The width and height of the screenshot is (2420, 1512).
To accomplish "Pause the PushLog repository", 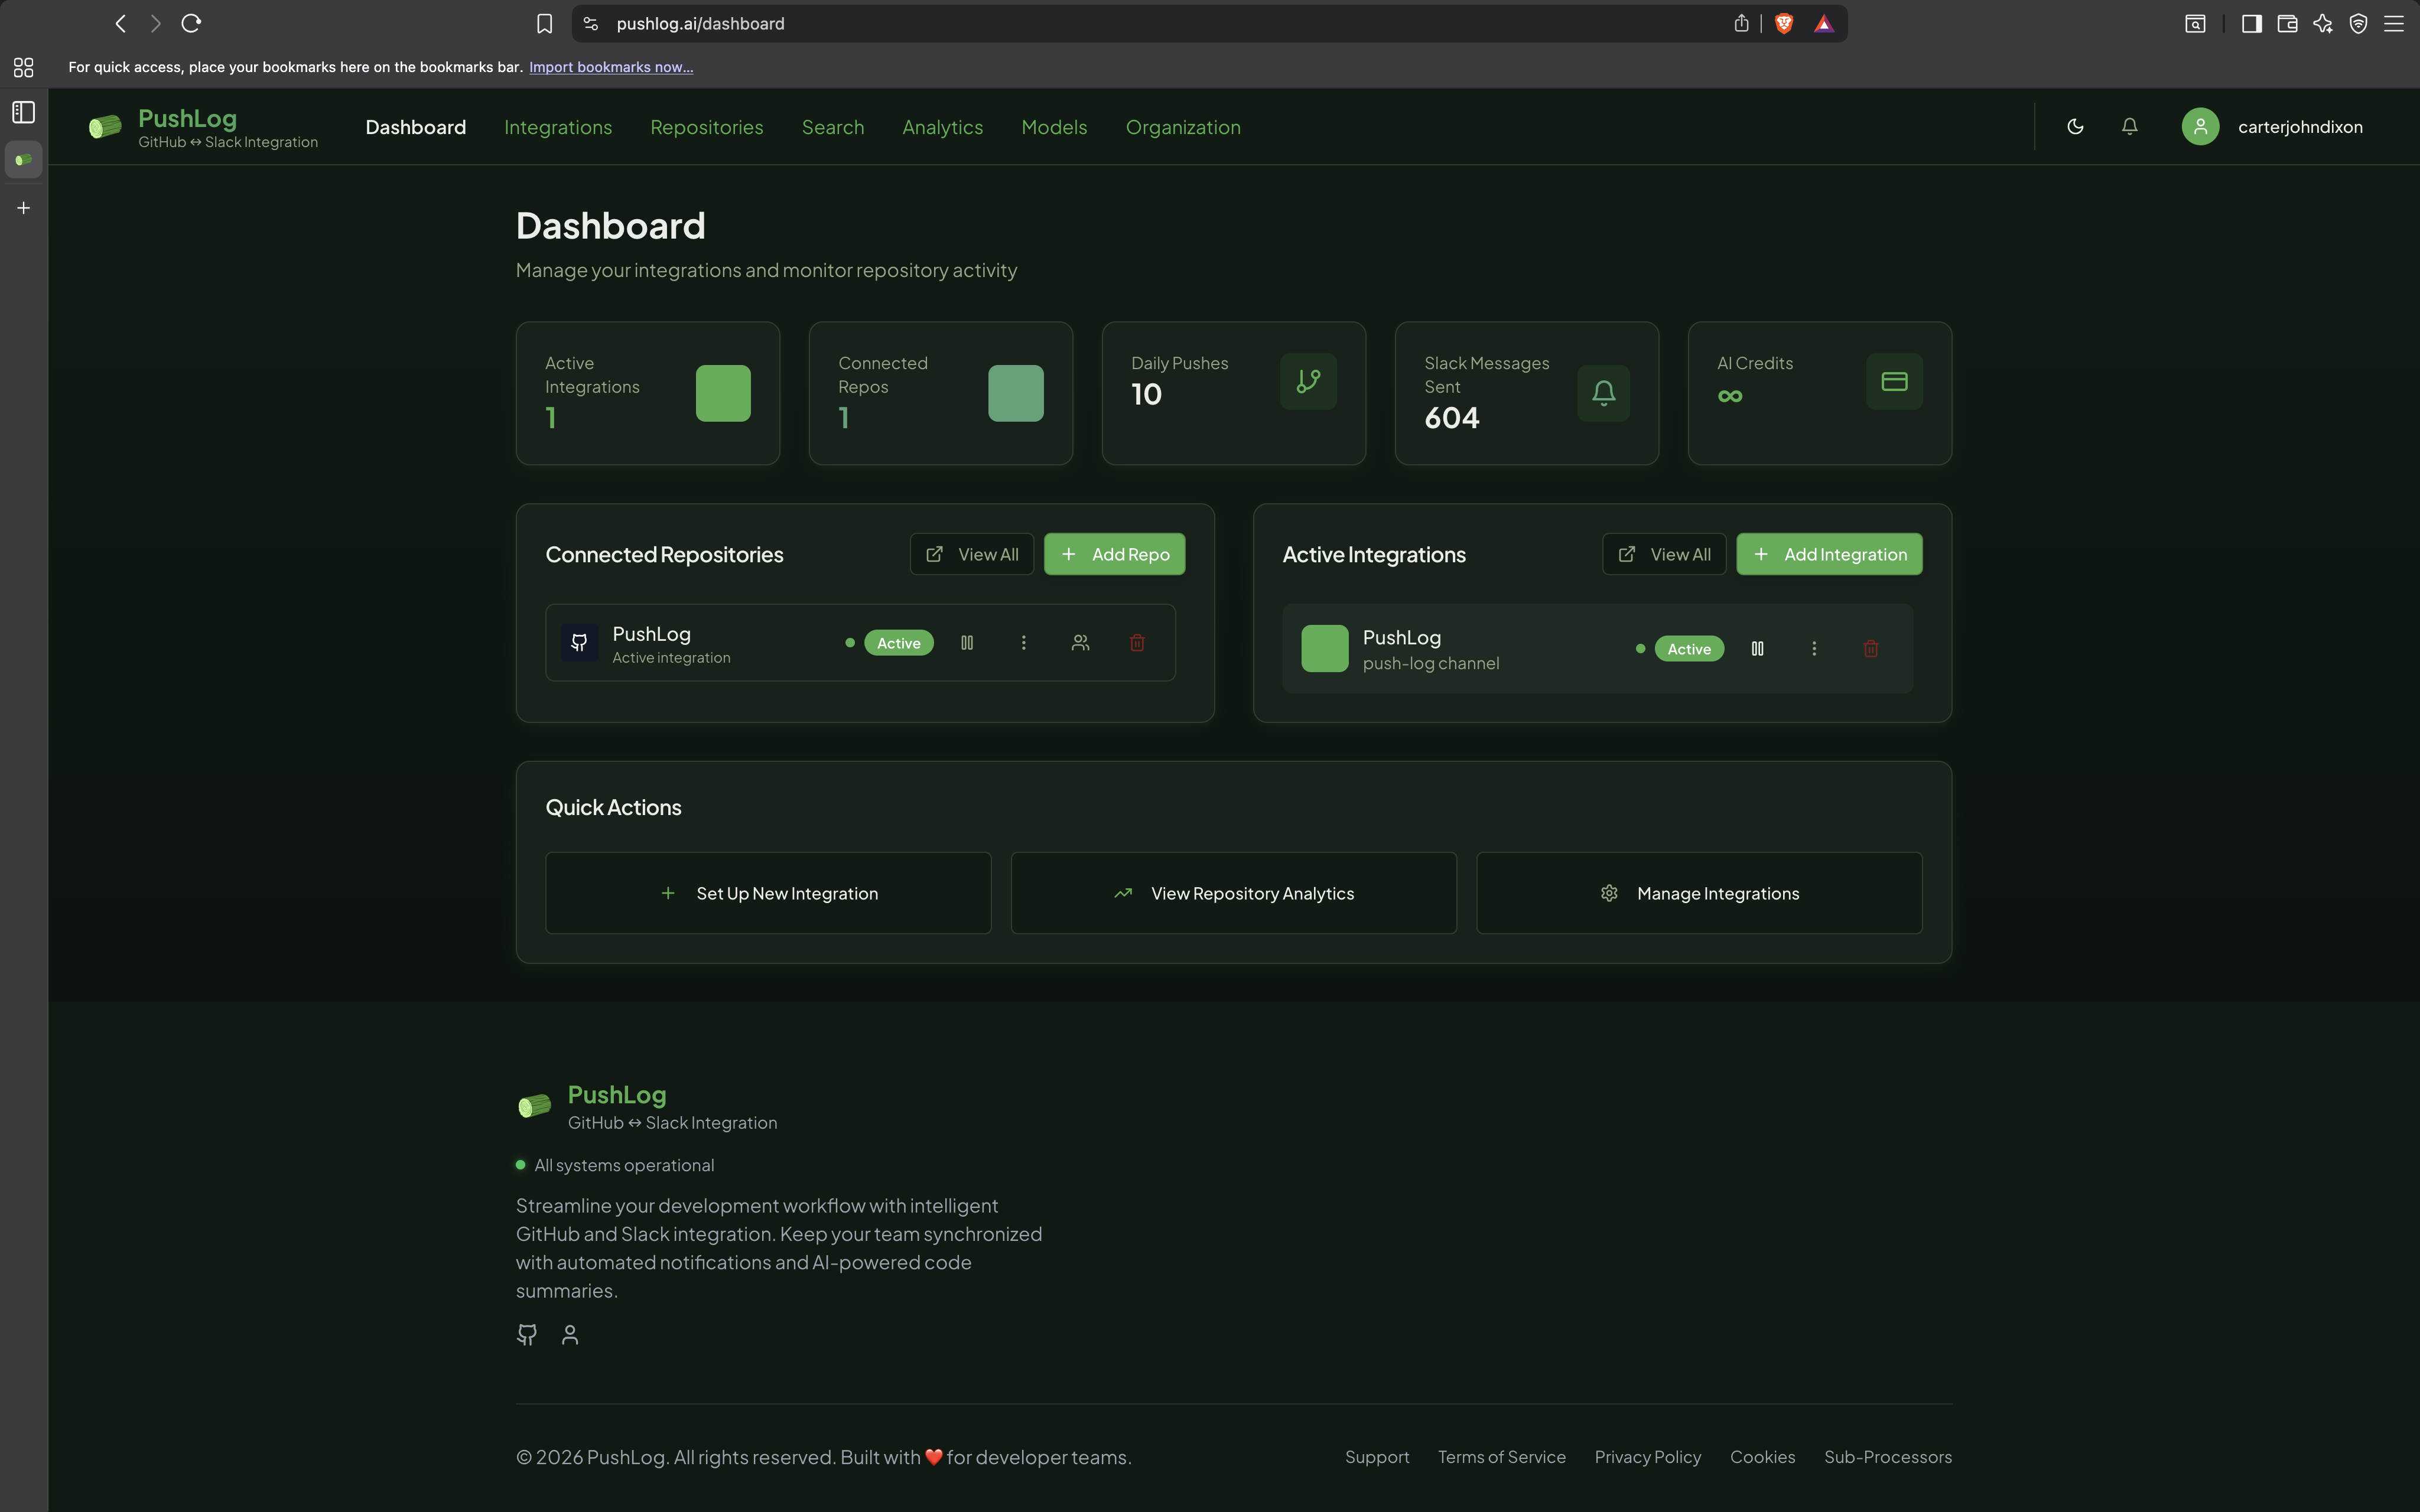I will click(967, 643).
